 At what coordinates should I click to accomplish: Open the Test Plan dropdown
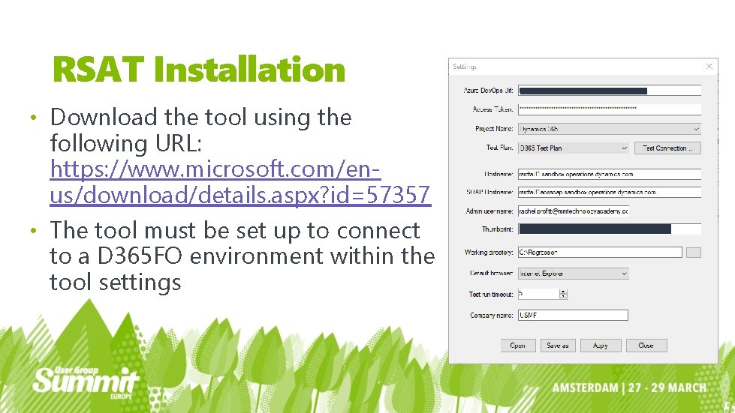[x=574, y=148]
